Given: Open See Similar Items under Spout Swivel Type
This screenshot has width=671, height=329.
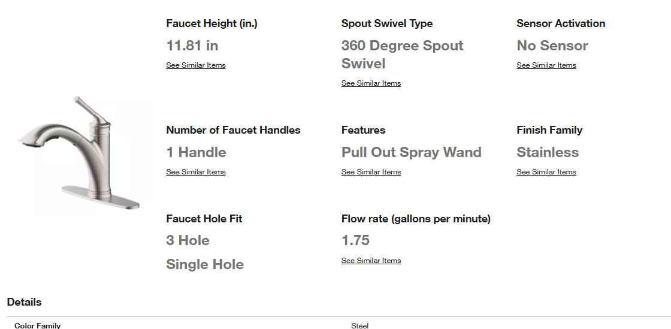Looking at the screenshot, I should (371, 83).
